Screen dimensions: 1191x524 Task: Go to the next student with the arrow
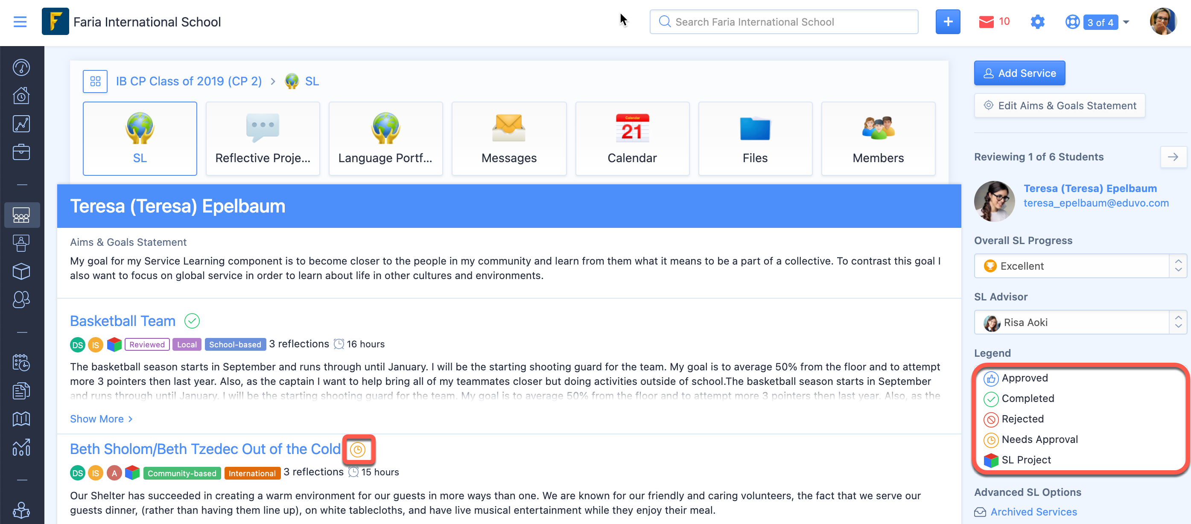coord(1173,157)
